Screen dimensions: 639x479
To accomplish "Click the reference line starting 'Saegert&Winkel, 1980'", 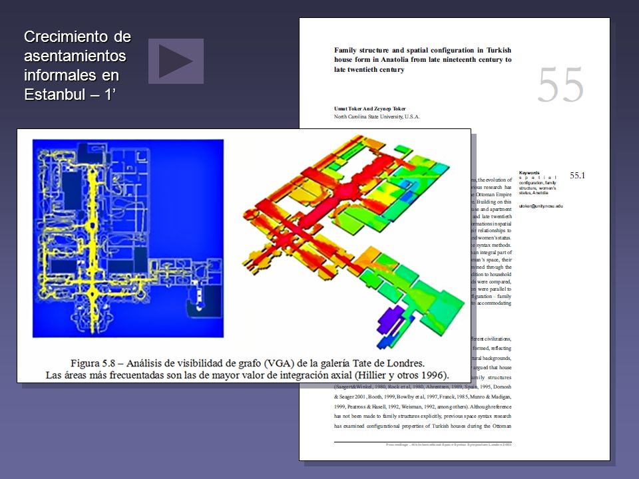I will coord(423,387).
